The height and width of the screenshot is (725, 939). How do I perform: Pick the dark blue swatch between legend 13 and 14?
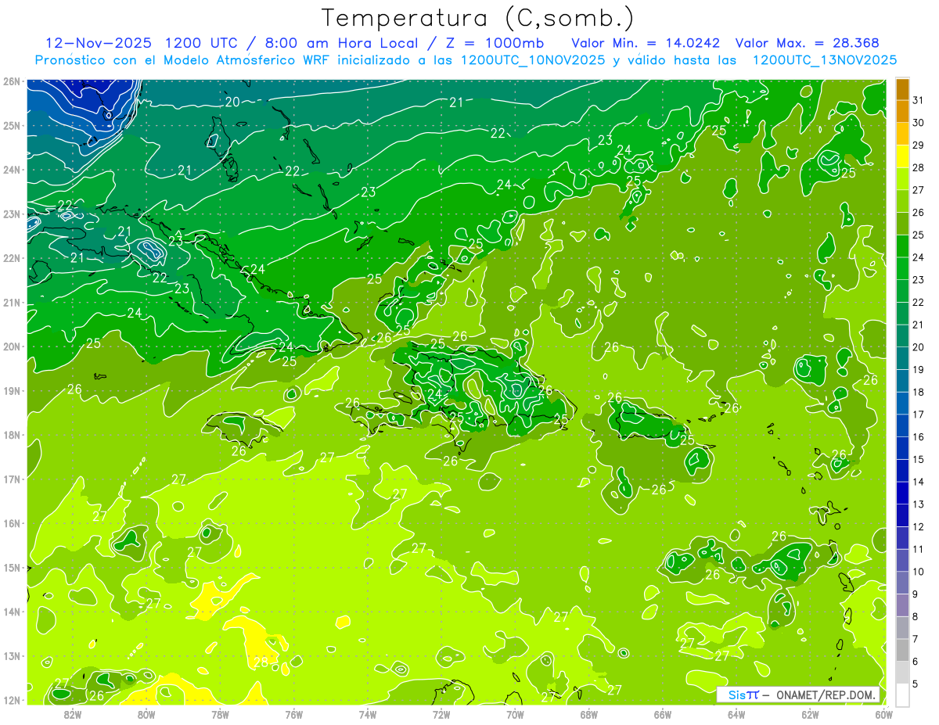tap(902, 493)
